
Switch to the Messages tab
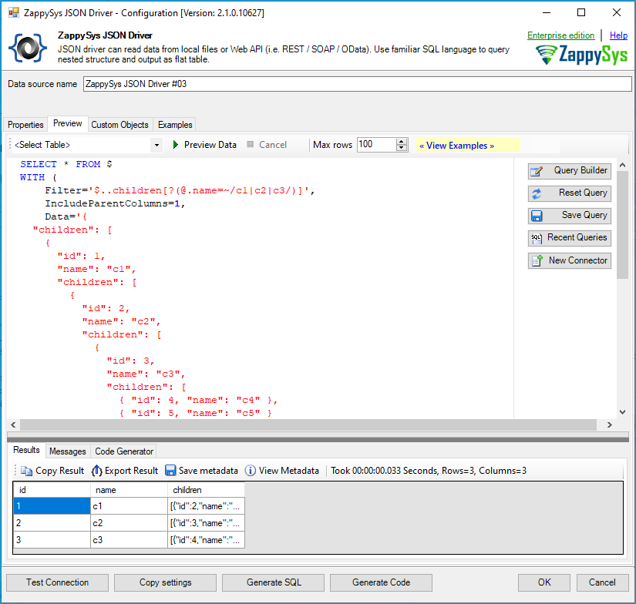tap(67, 451)
